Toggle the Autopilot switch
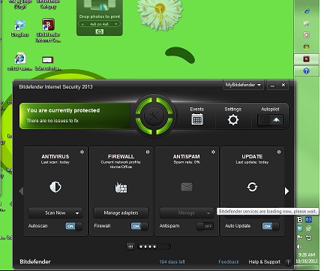The width and height of the screenshot is (324, 271). (x=270, y=120)
